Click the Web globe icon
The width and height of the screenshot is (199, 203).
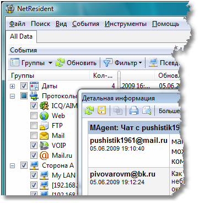point(44,116)
